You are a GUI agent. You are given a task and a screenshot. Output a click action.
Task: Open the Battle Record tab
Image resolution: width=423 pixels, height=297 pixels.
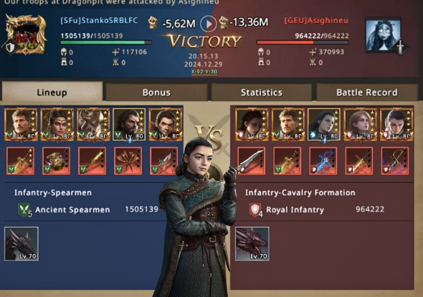click(x=367, y=92)
